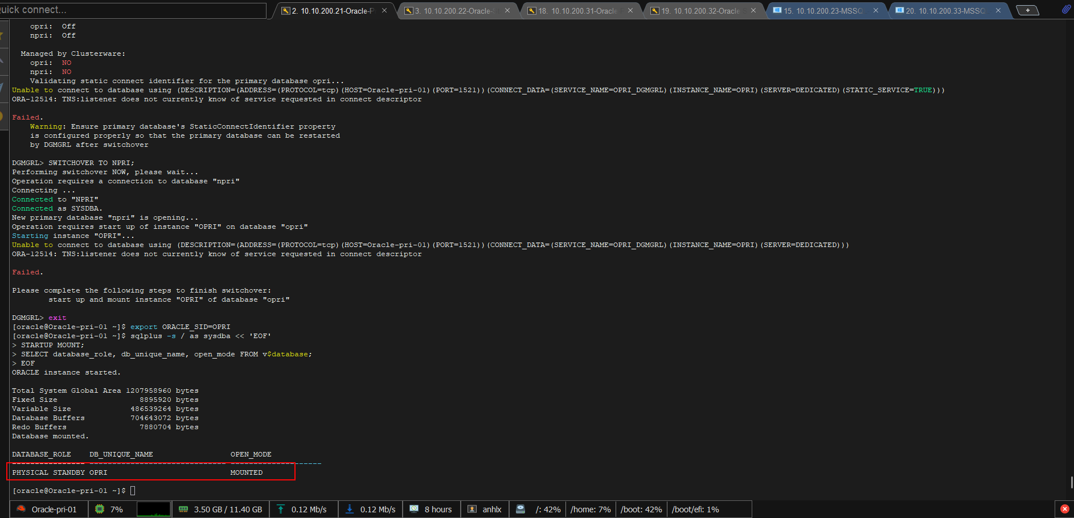Close the 10.10.200.23-MSSQL tab
The width and height of the screenshot is (1074, 518).
[x=876, y=10]
